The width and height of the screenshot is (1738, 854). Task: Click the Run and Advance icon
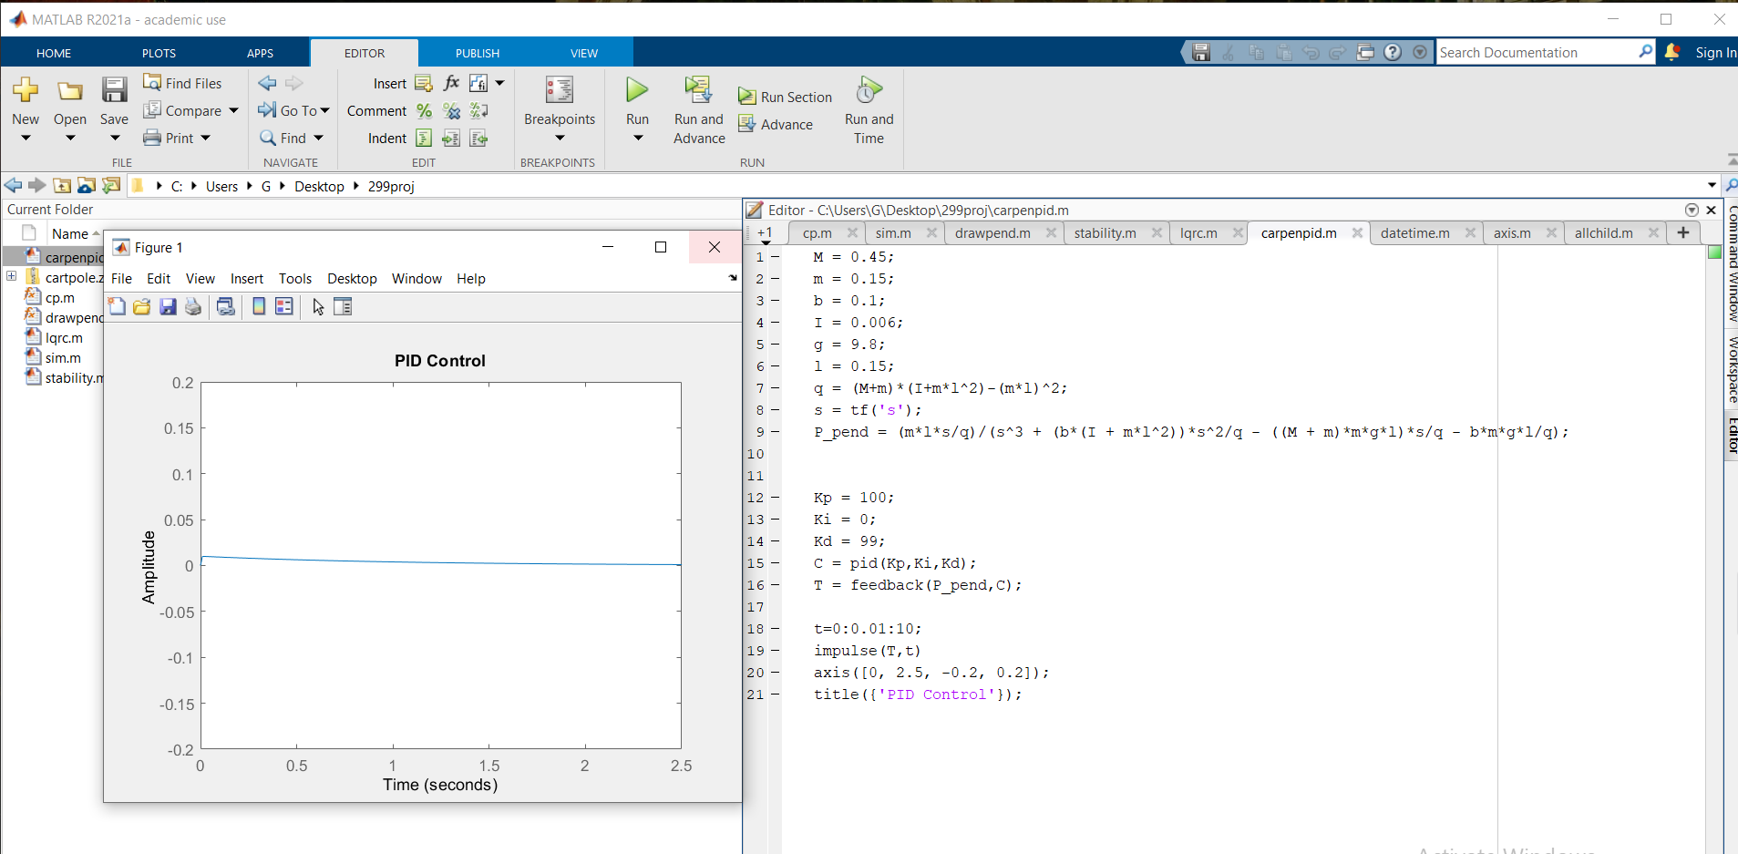click(x=698, y=90)
